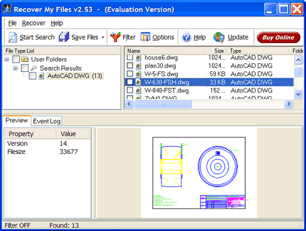Tick the checkbox for W-630-FSH.dwg
The height and width of the screenshot is (231, 306).
click(x=130, y=82)
